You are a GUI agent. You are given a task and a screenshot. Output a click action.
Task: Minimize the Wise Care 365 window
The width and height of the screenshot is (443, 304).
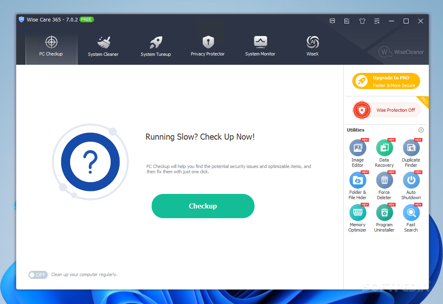point(391,21)
